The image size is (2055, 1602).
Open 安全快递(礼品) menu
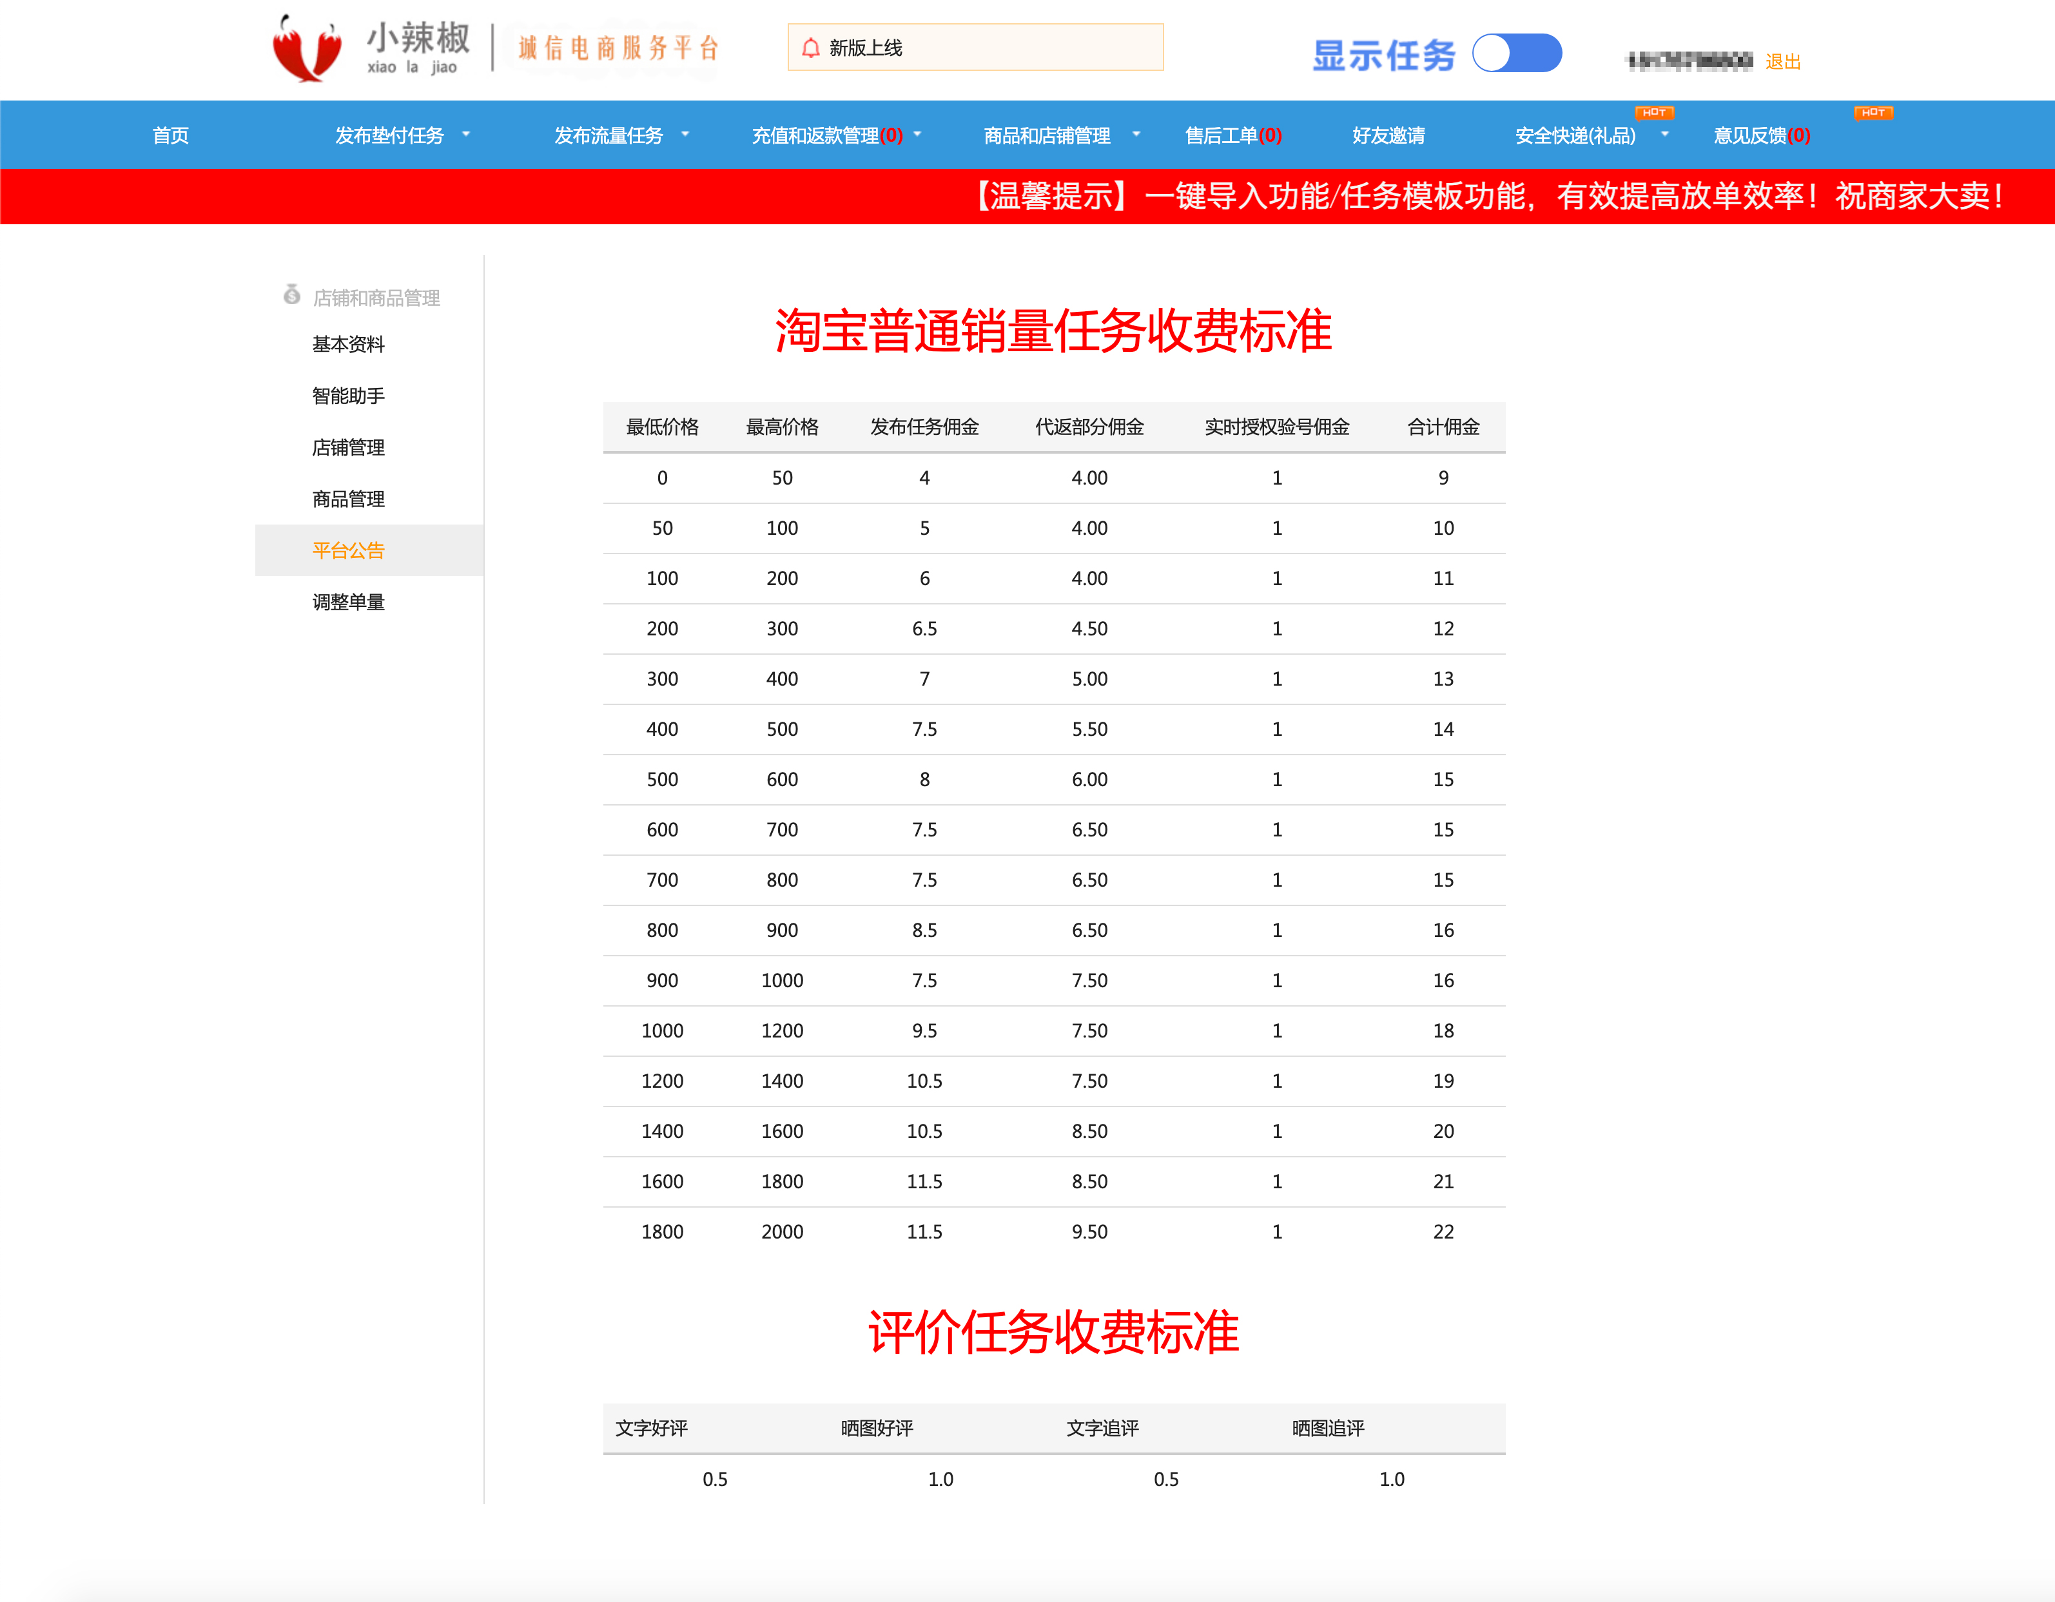pos(1575,135)
